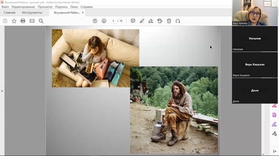This screenshot has height=156, width=279.
Task: Click the scroll down arrow of vertical scrollbar
Action: click(x=263, y=154)
